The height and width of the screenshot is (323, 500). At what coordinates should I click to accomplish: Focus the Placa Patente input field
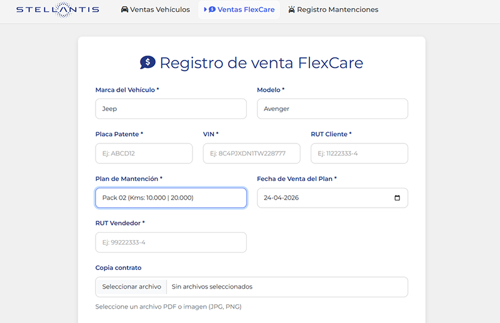[144, 153]
